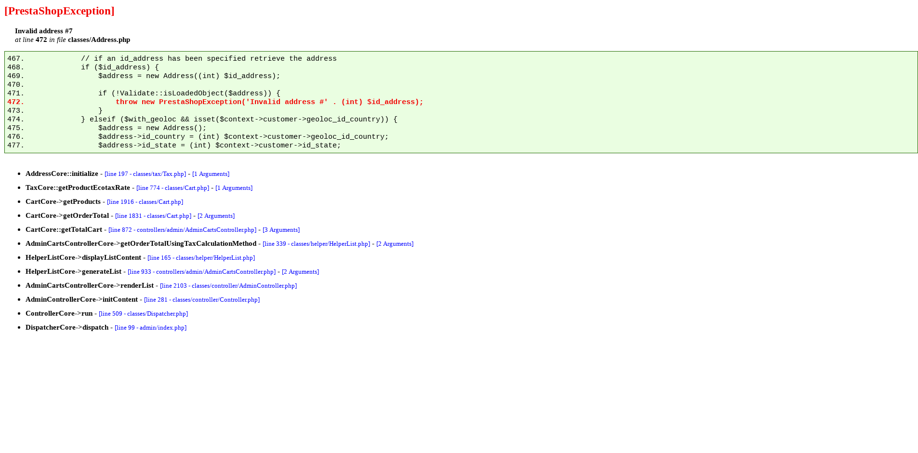918x453 pixels.
Task: Click the AdminControllerCore->initContent trace entry
Action: coord(81,299)
